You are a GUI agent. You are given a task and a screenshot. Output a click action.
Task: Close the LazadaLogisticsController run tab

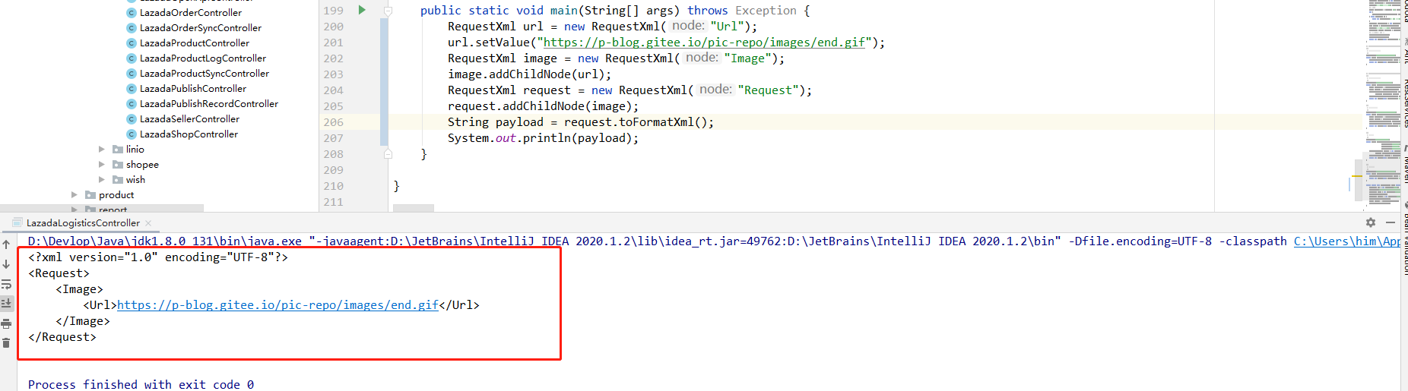pos(148,223)
